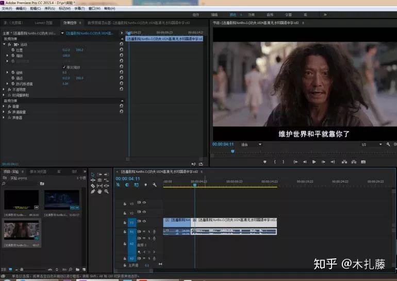The image size is (397, 281).
Task: Click step forward one frame button
Action: [323, 162]
